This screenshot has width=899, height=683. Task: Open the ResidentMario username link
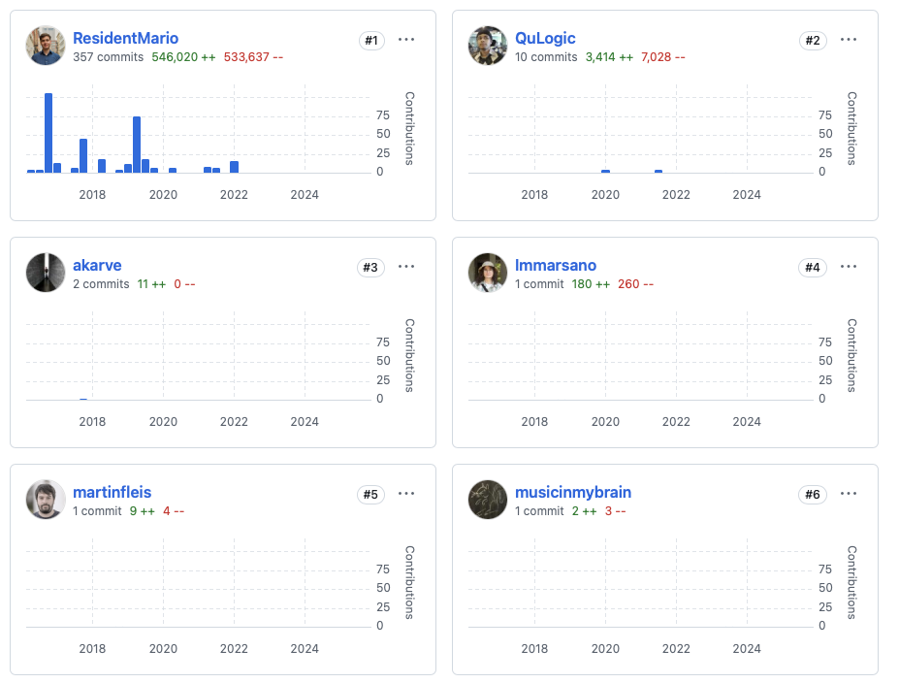pos(125,39)
